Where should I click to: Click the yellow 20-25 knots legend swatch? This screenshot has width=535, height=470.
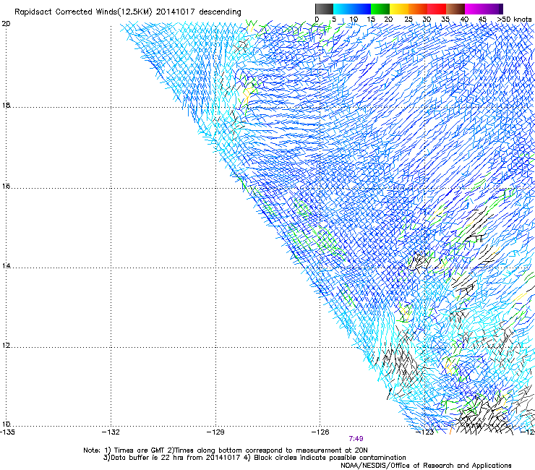(399, 9)
